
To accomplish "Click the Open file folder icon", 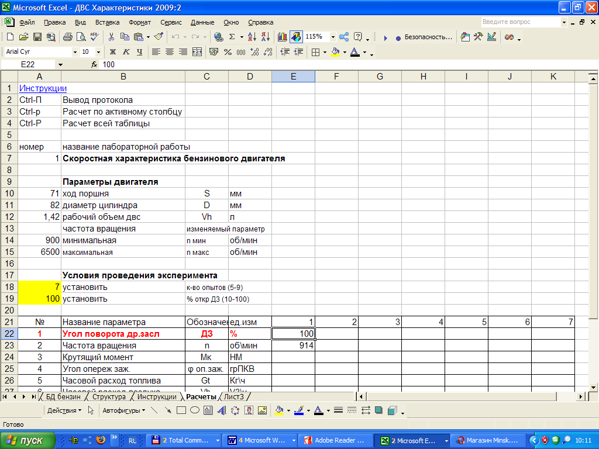I will pos(23,37).
